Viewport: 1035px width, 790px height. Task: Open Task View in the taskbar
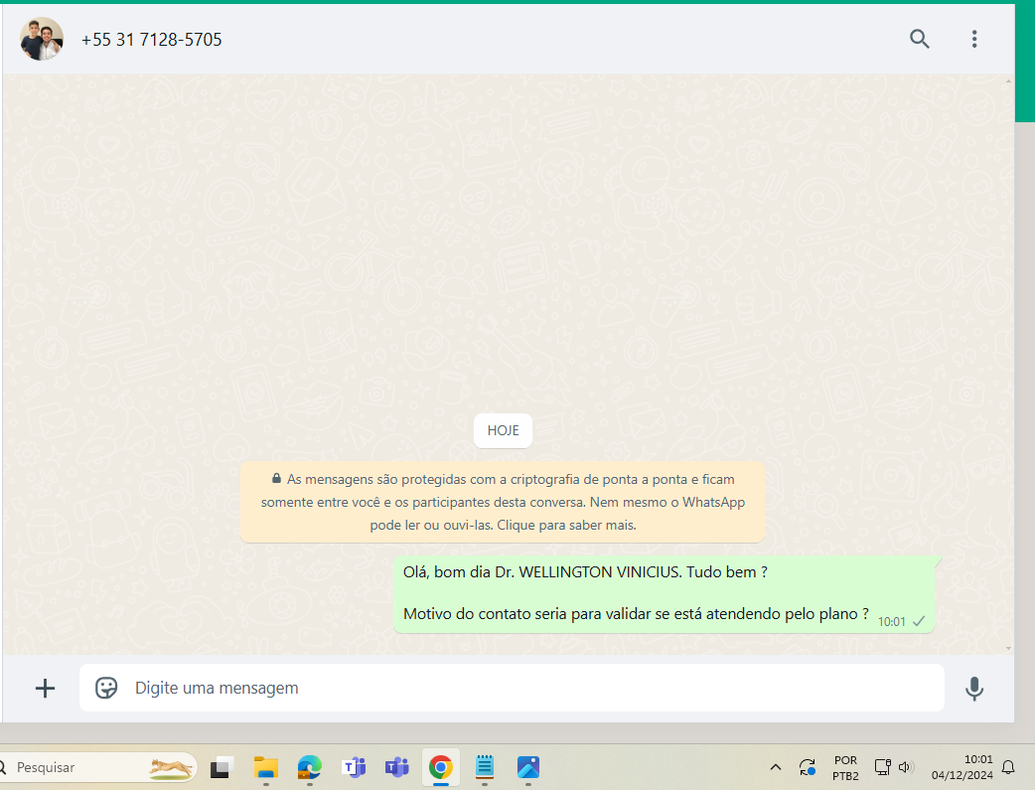(222, 767)
